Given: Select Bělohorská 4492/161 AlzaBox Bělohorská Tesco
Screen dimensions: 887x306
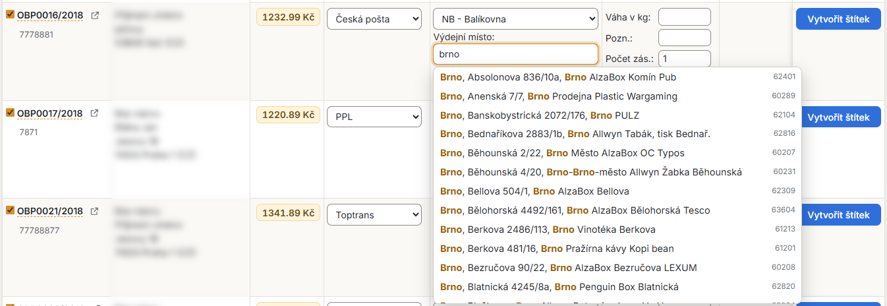Looking at the screenshot, I should pos(617,210).
